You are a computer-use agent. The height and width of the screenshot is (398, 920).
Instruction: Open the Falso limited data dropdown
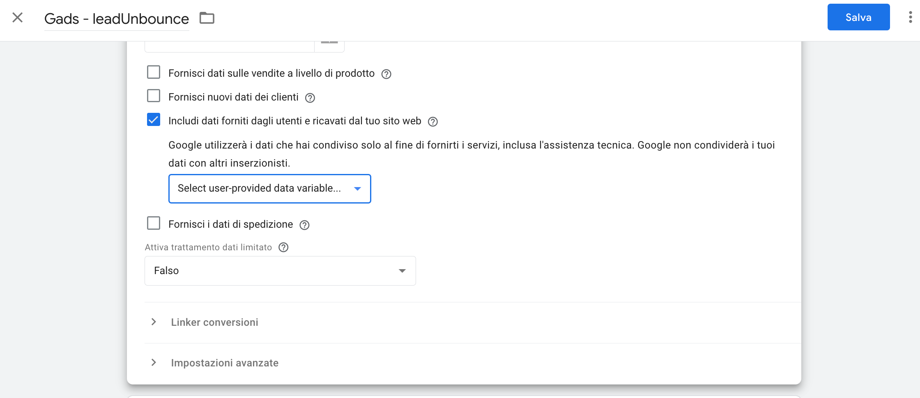pyautogui.click(x=280, y=271)
